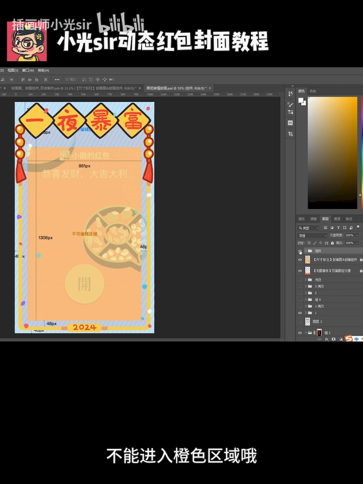Click the lock all layers padlock icon
The image size is (363, 484).
pos(332,243)
